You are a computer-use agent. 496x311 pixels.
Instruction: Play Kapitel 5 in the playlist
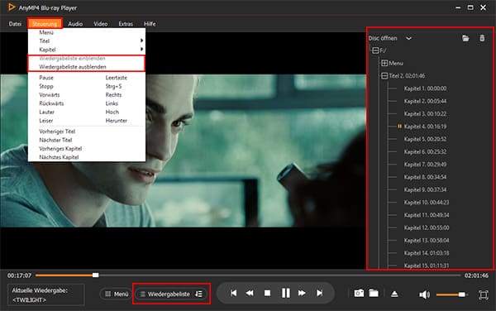[x=425, y=139]
